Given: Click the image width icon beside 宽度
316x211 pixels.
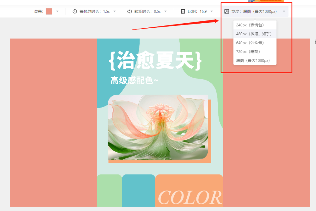Looking at the screenshot, I should [226, 11].
